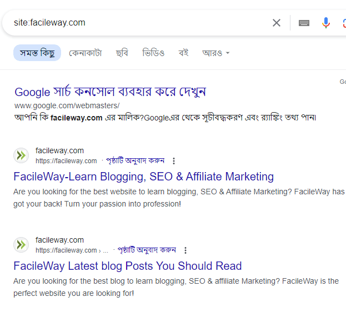Open three-dot menu for FacileWay-Learn Blogging result
This screenshot has width=346, height=317.
point(174,161)
